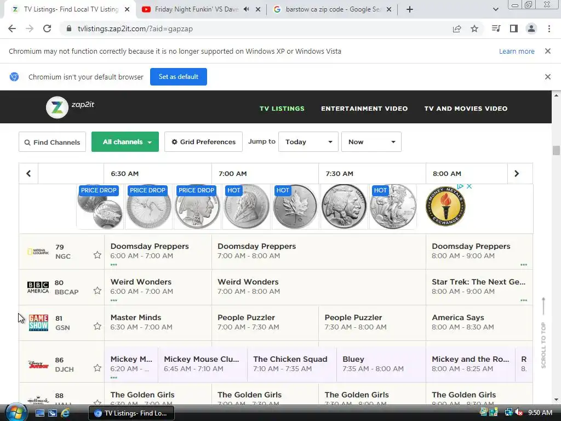Open the National Geographic channel logo
This screenshot has height=421, width=561.
click(38, 252)
